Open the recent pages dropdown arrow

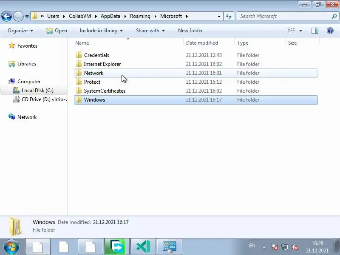click(27, 17)
